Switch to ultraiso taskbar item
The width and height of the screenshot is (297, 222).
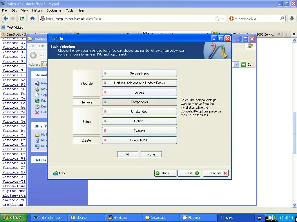tap(86, 218)
